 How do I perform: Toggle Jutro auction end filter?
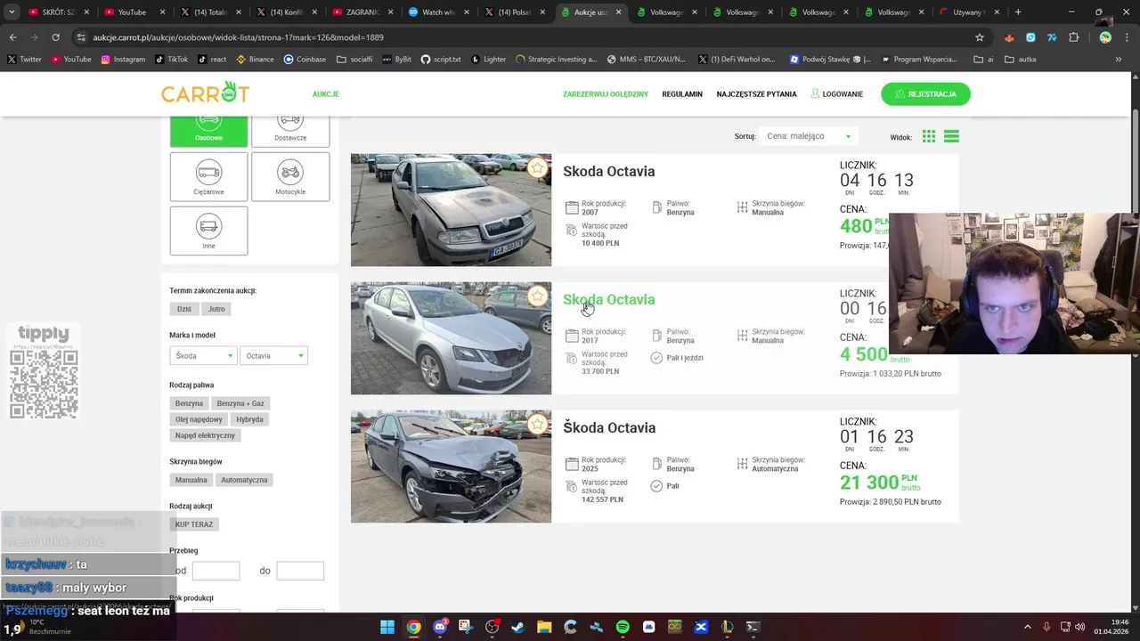[x=216, y=309]
